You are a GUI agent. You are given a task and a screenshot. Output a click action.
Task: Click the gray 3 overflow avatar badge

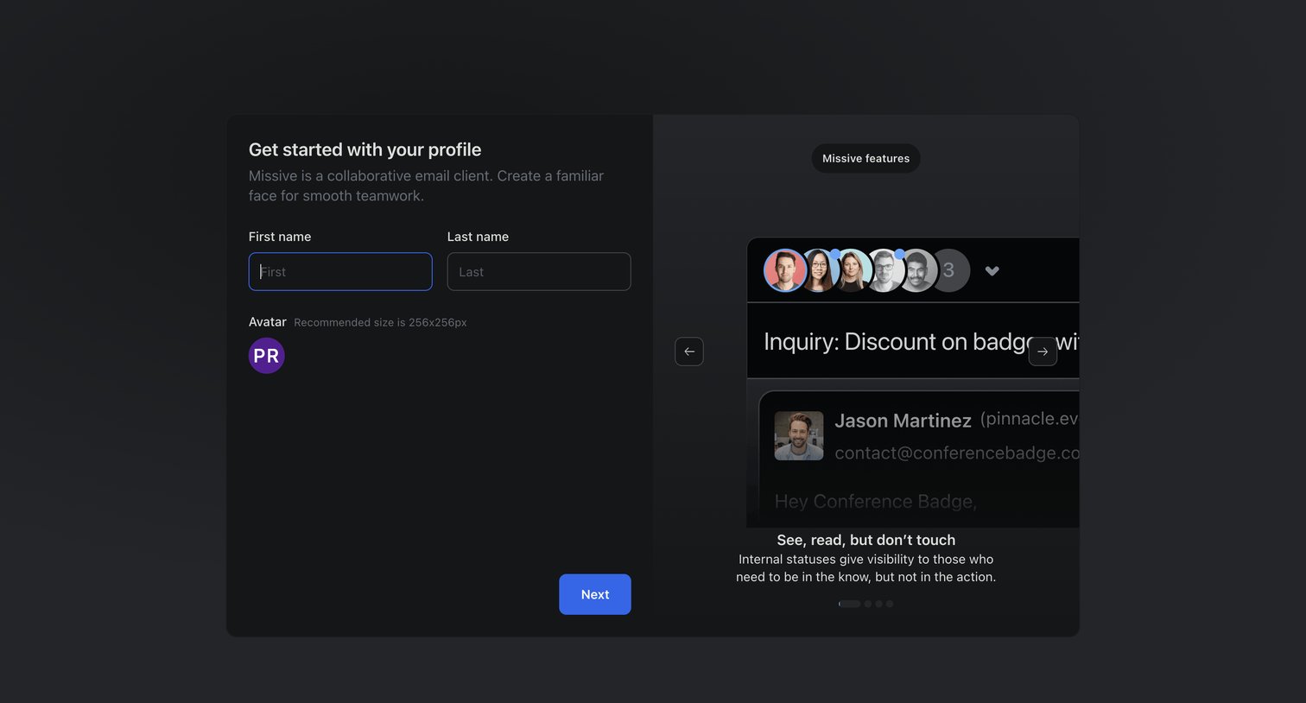coord(952,270)
